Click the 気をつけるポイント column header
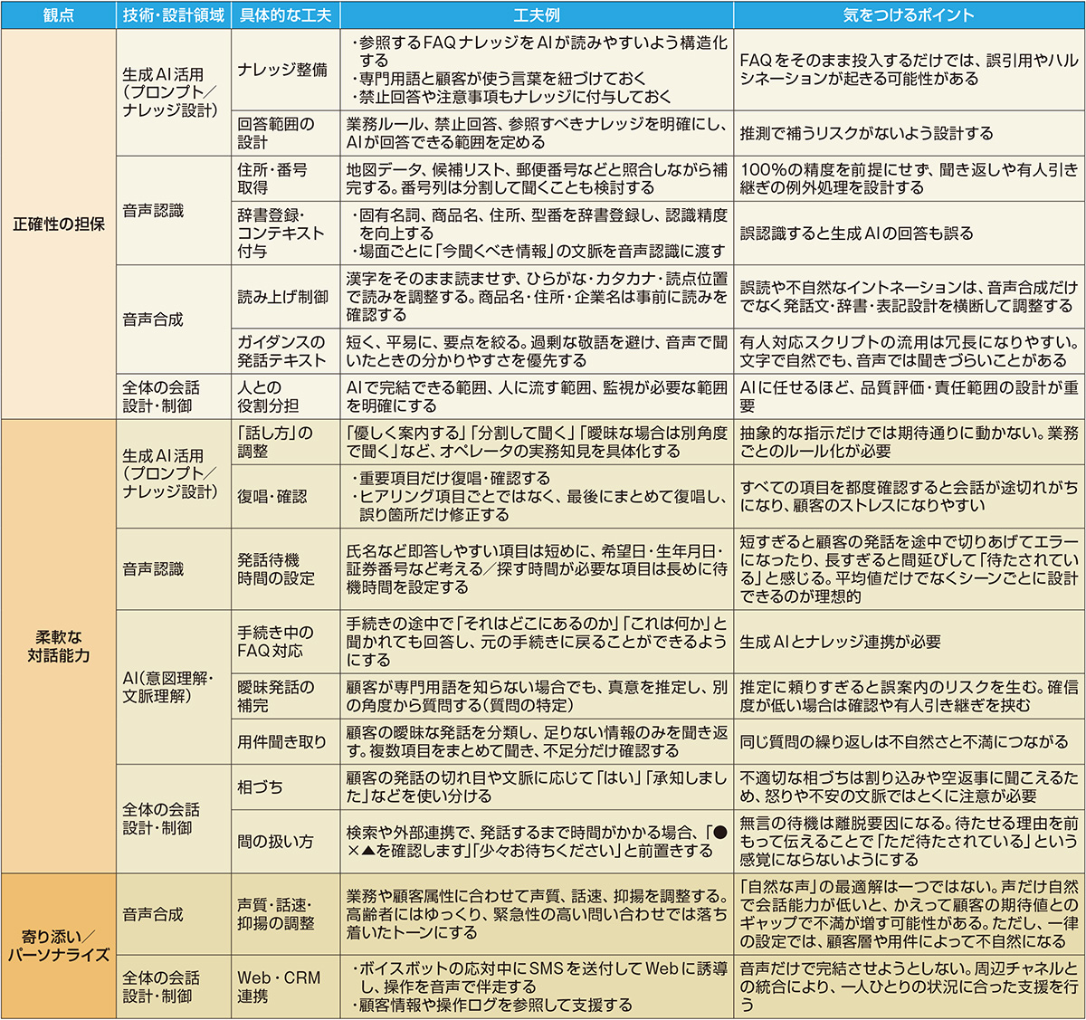 pos(909,15)
